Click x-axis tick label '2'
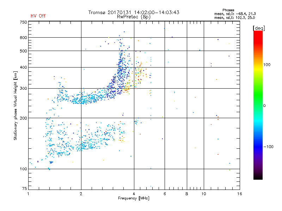The image size is (282, 211). point(81,194)
